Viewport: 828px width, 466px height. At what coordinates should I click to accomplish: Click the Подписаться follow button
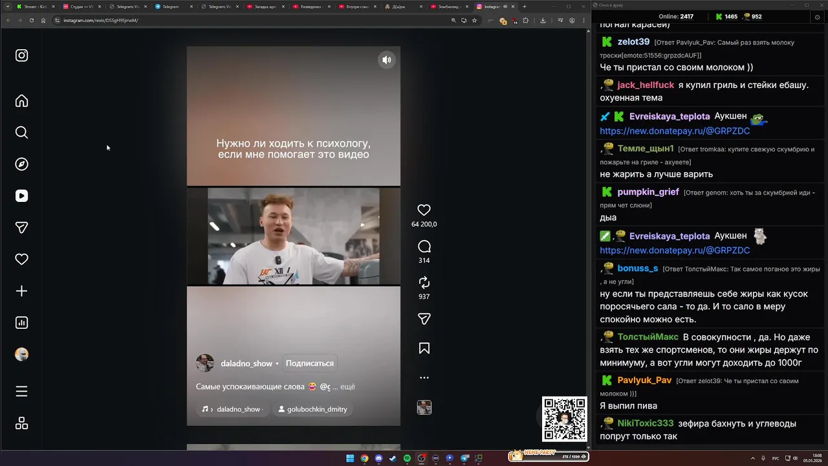coord(310,363)
